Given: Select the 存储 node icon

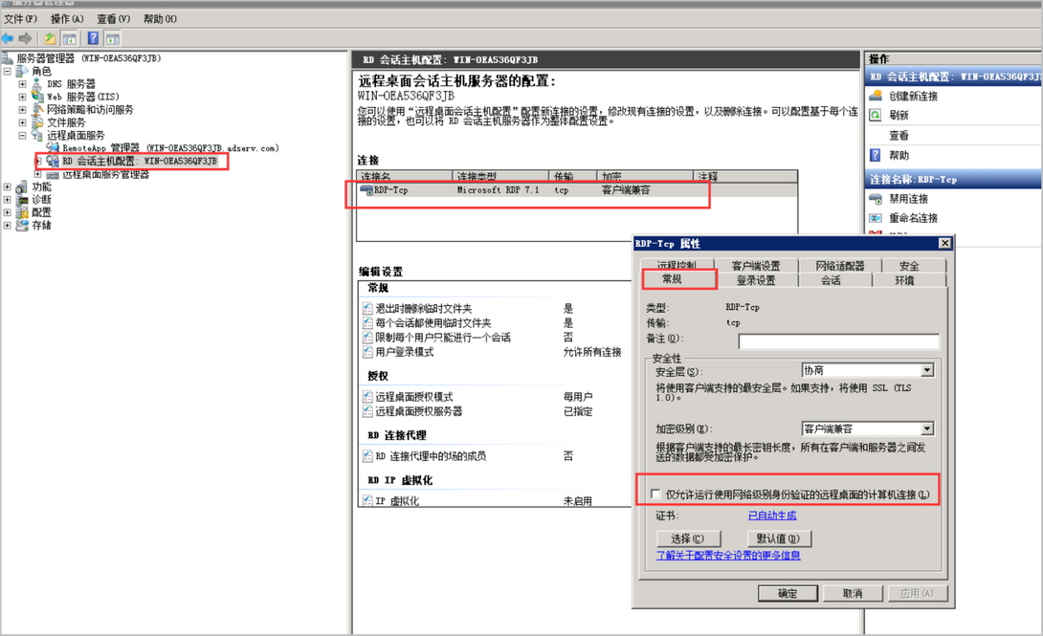Looking at the screenshot, I should point(22,225).
